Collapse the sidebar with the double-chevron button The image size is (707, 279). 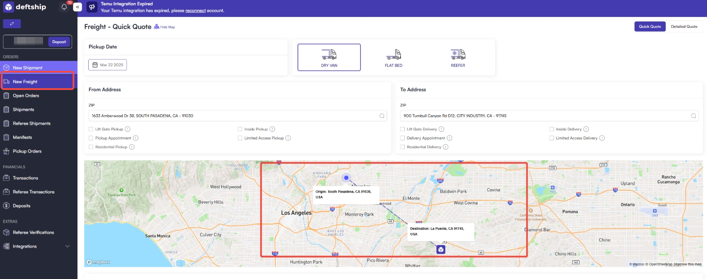point(77,7)
